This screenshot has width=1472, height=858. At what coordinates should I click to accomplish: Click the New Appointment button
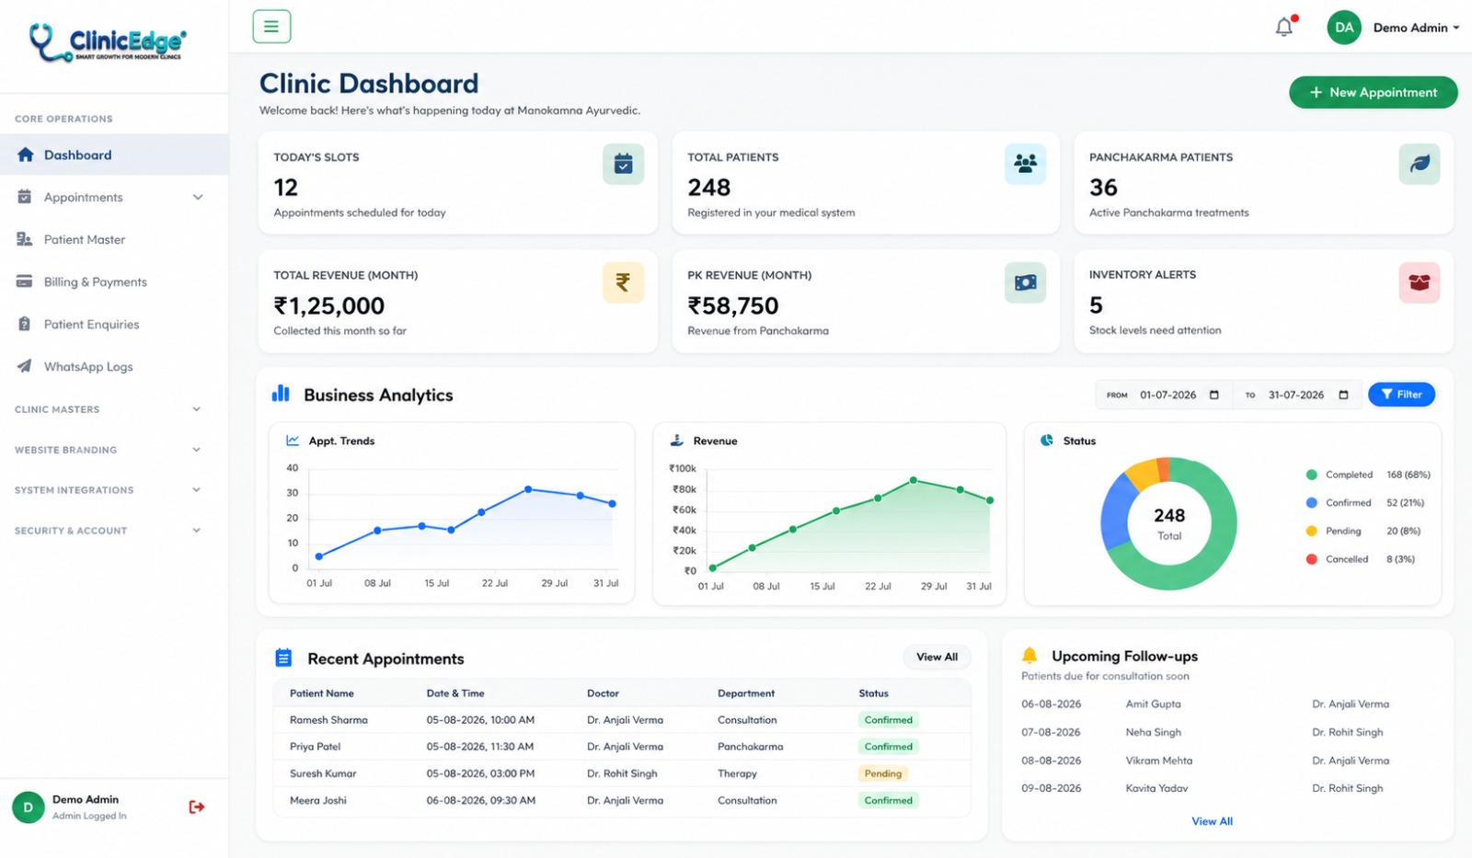1373,92
